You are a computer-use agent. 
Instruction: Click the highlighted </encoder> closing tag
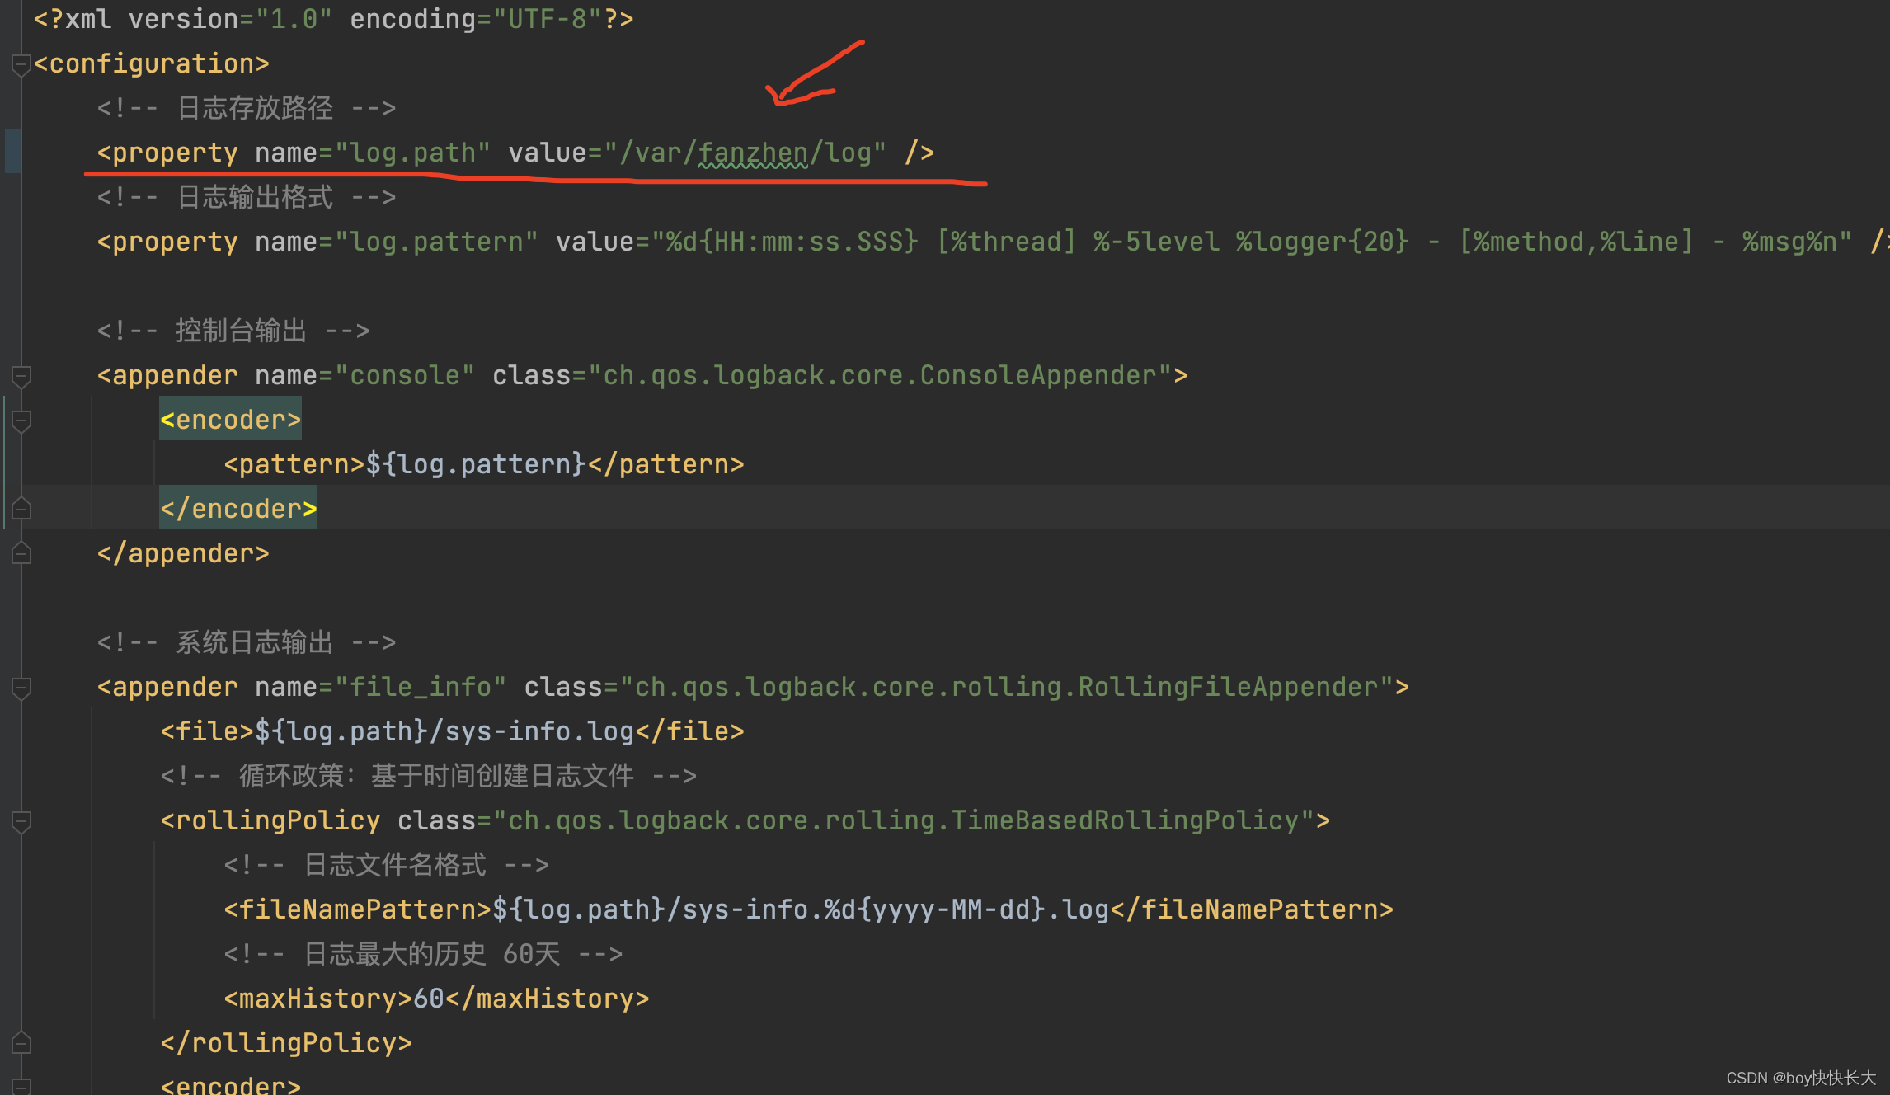[x=238, y=509]
